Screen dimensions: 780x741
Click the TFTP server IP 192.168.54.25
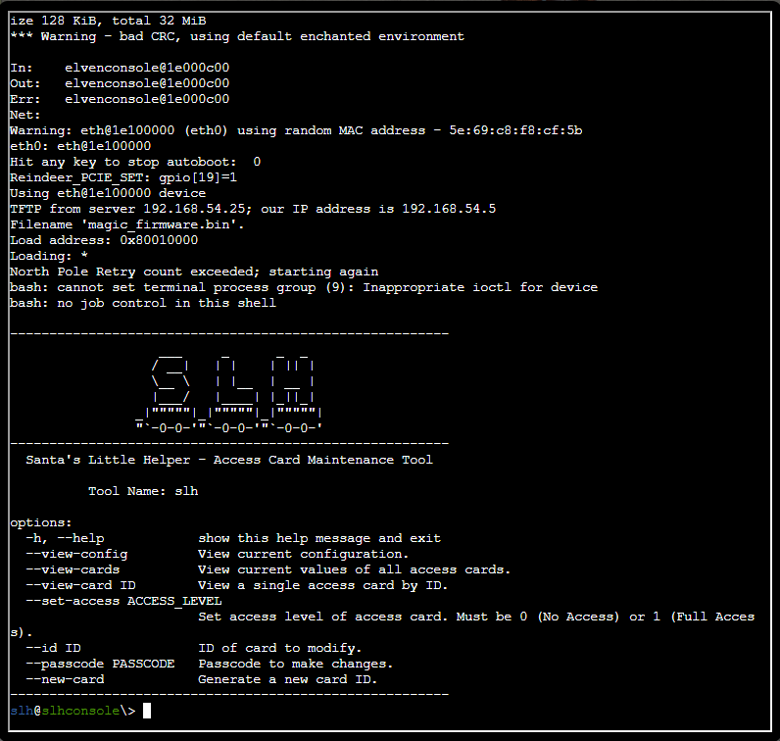[x=198, y=209]
